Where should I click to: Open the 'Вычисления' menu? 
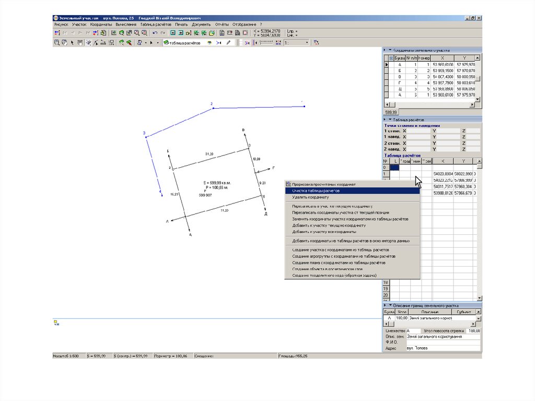(126, 24)
